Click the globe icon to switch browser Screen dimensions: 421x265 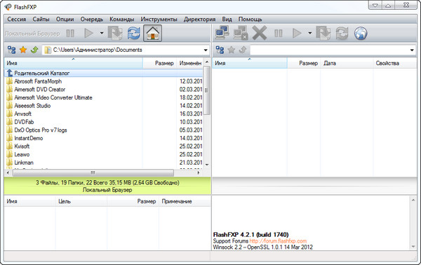point(361,33)
